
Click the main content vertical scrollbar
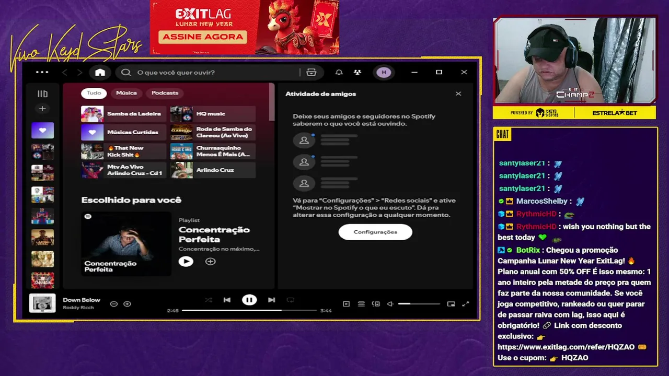click(x=271, y=102)
